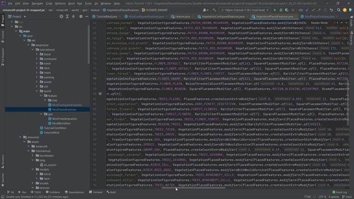
Task: Switch to the ModConfiguredFeatures.java tab
Action: 146,17
